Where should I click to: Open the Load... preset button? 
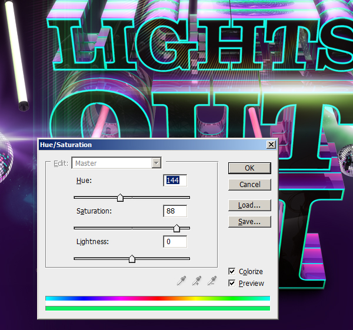pos(249,205)
